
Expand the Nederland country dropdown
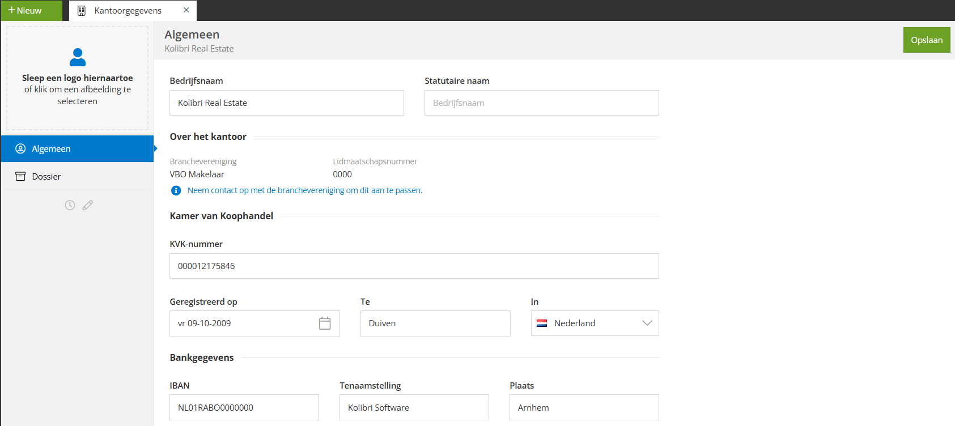[x=647, y=323]
